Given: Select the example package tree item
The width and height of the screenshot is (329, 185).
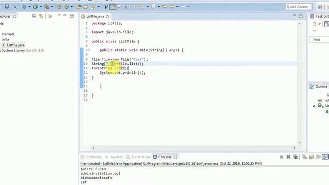Looking at the screenshot, I should point(8,34).
